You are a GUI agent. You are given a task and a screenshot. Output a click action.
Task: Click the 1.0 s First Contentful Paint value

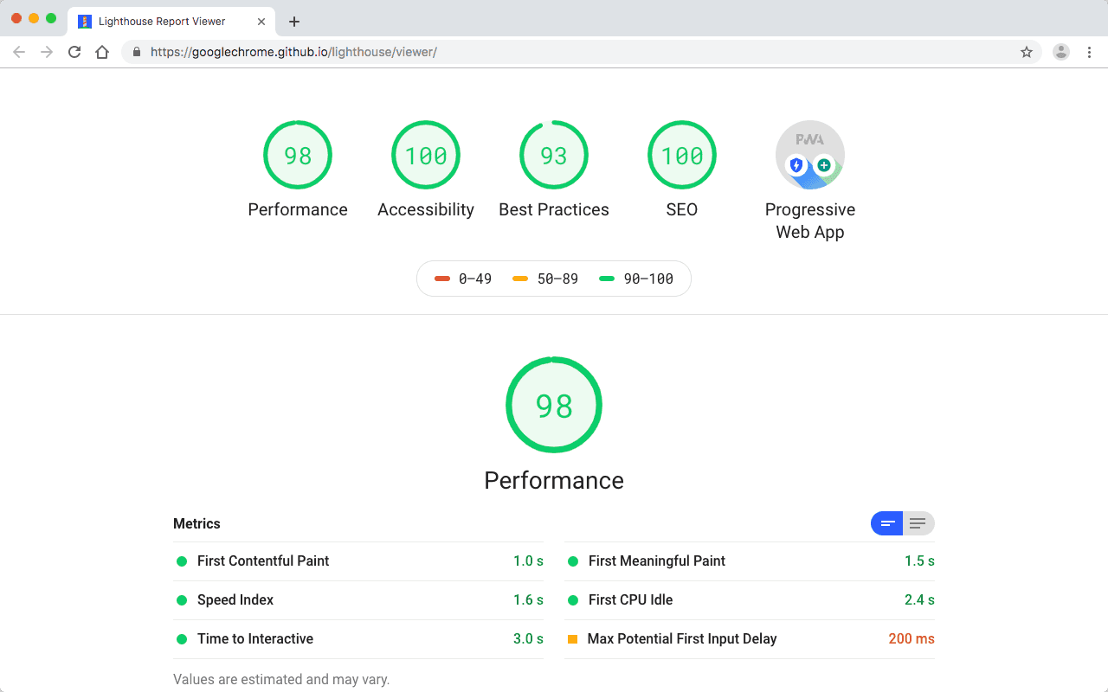click(x=528, y=561)
